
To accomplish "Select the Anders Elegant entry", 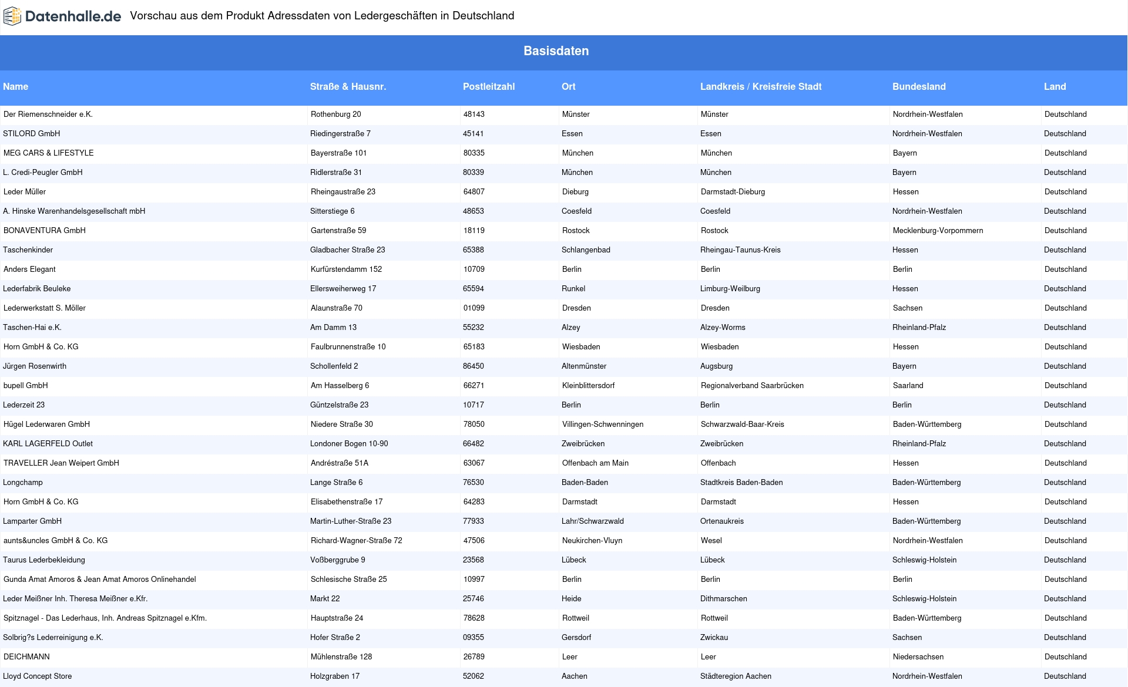I will pyautogui.click(x=29, y=269).
